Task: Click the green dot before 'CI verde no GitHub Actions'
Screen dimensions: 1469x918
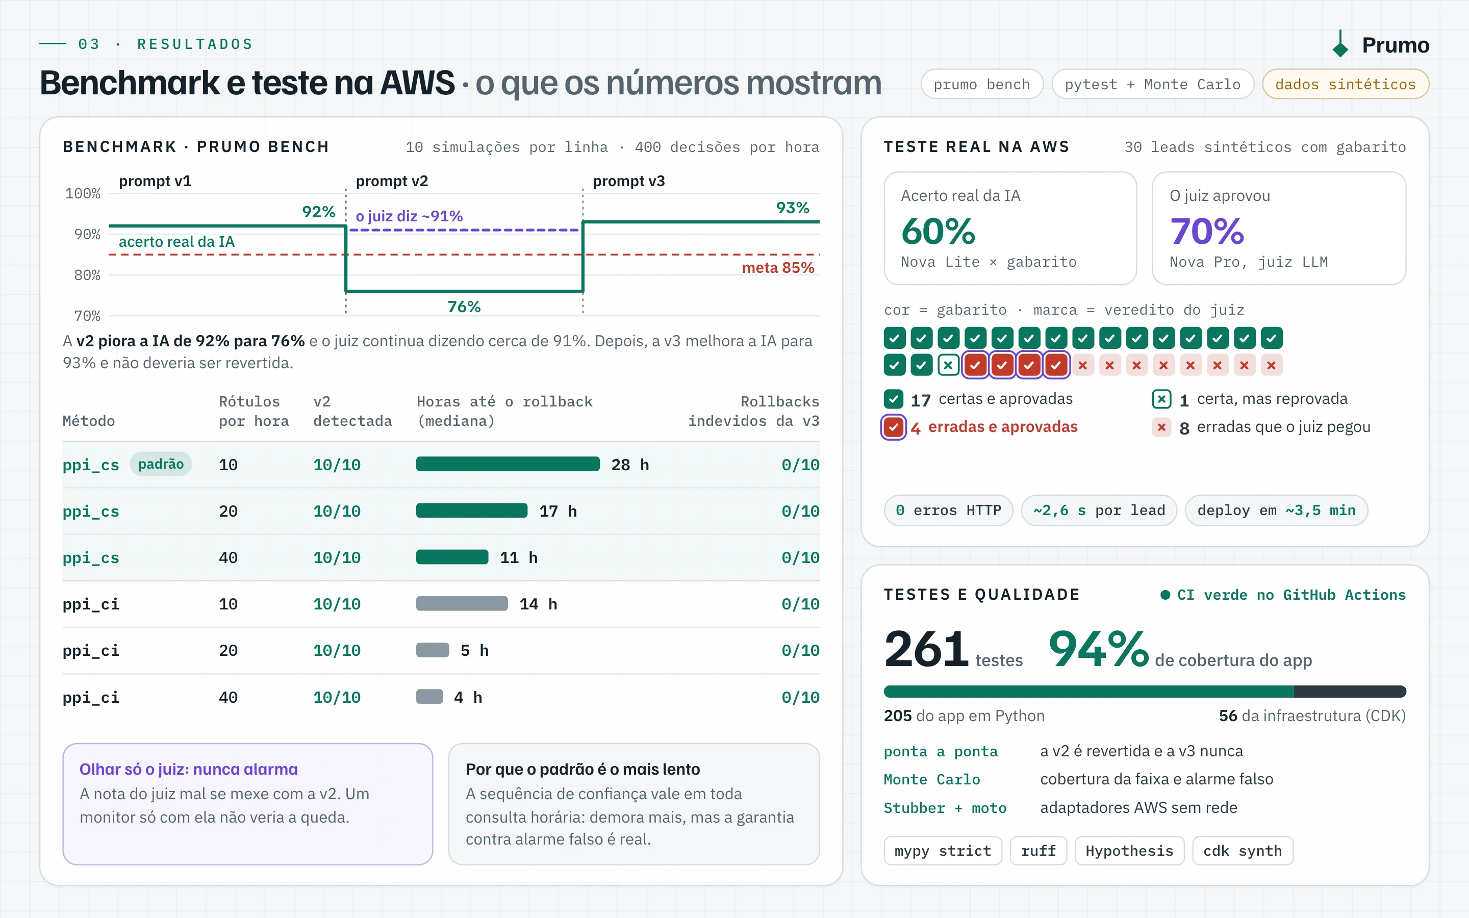Action: [x=1165, y=595]
